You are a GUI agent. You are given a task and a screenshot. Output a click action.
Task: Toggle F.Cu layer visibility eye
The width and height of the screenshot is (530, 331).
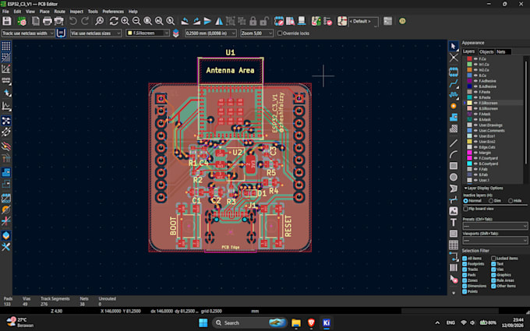(x=475, y=58)
